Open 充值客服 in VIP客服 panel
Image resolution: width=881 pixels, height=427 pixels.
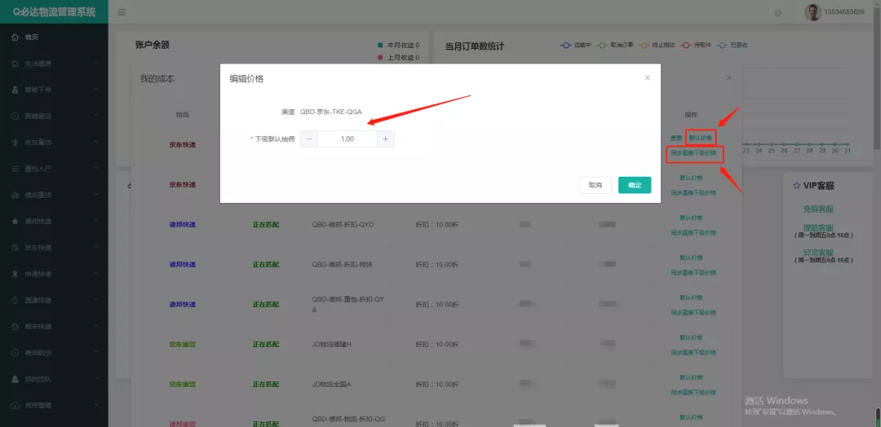click(818, 209)
